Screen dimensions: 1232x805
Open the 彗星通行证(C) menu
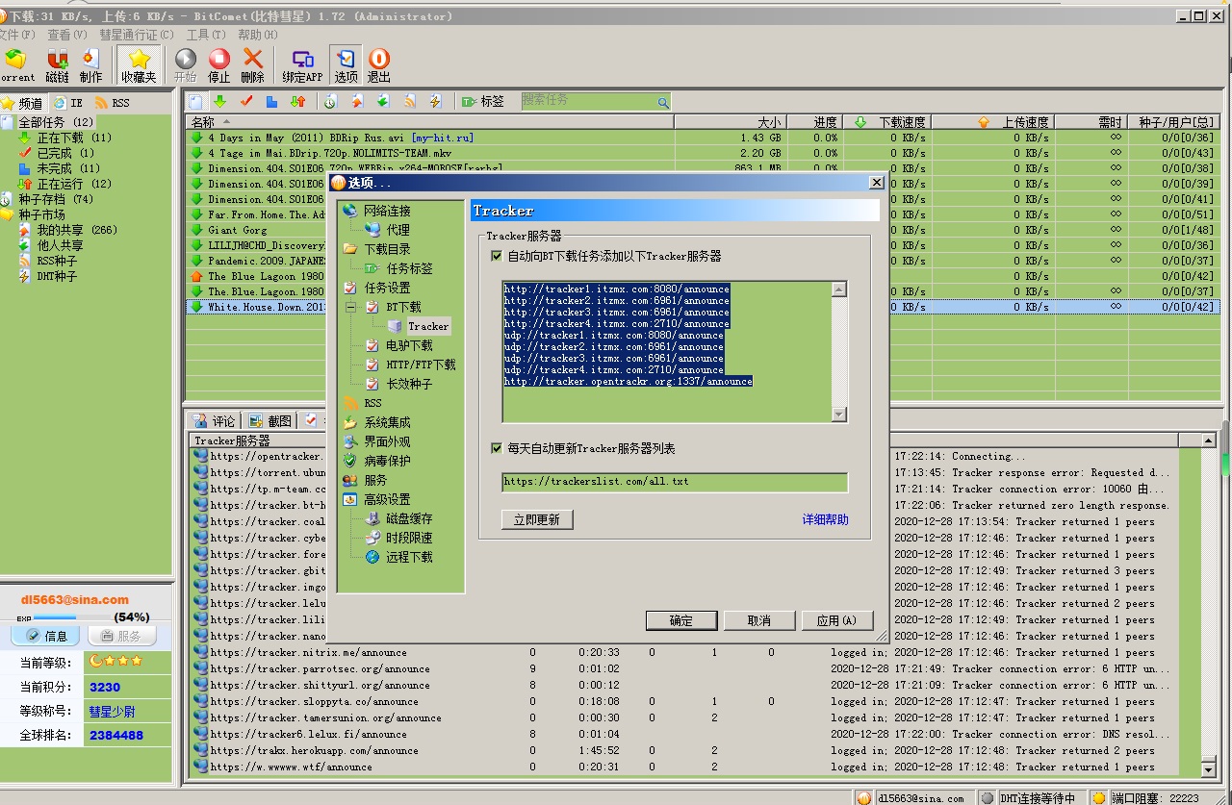click(137, 35)
